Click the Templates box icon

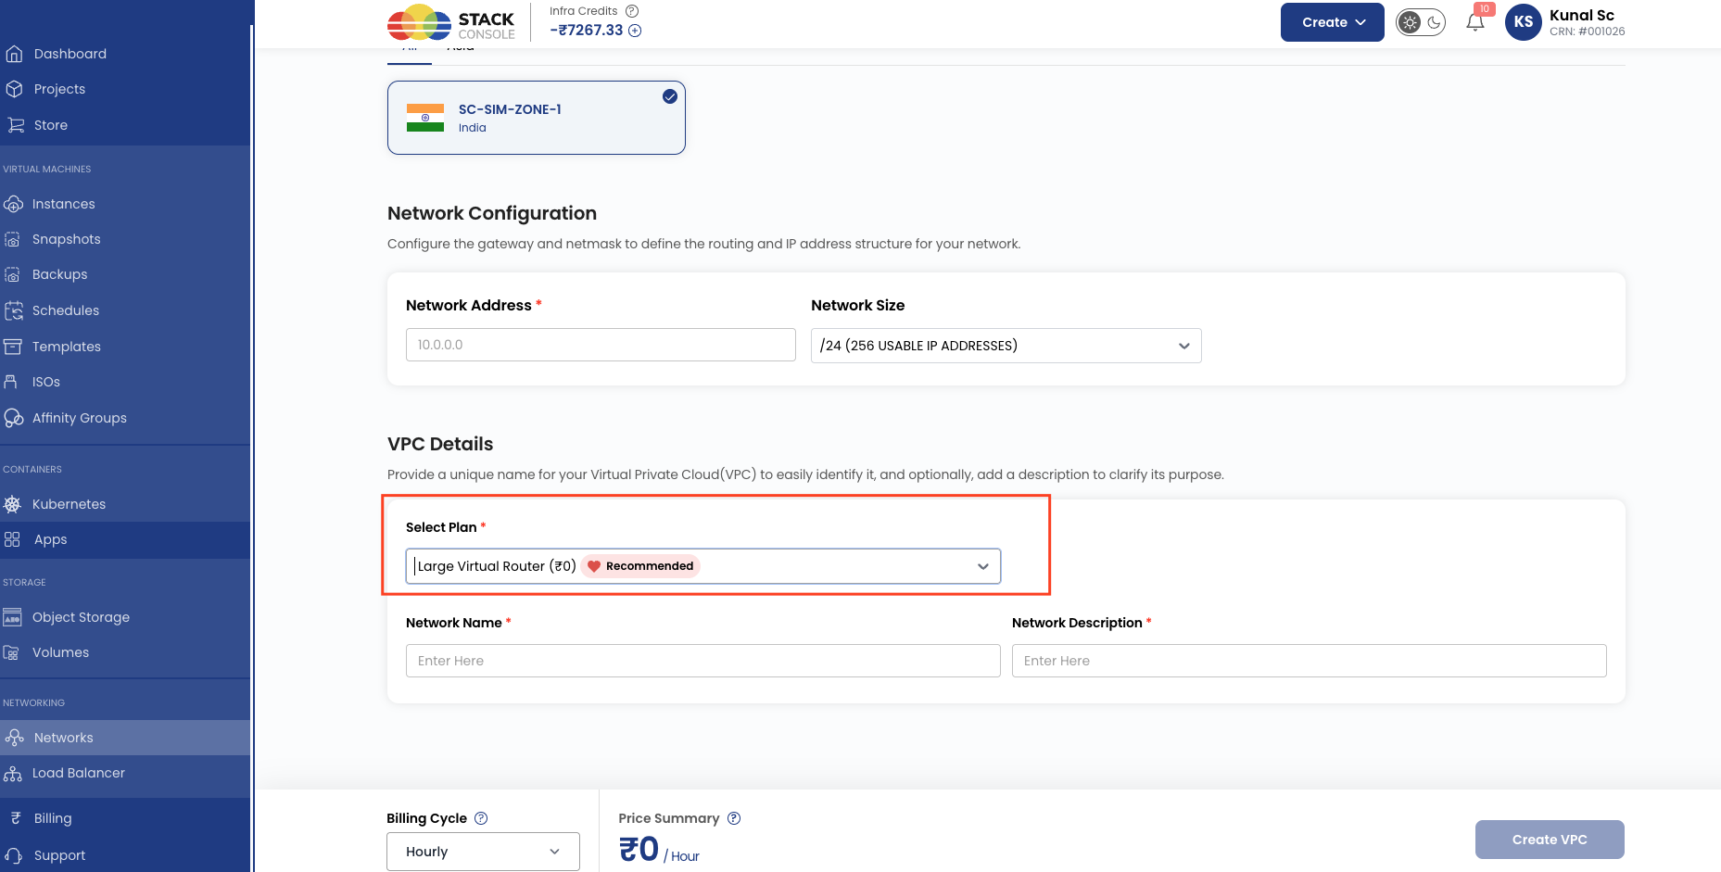point(13,347)
